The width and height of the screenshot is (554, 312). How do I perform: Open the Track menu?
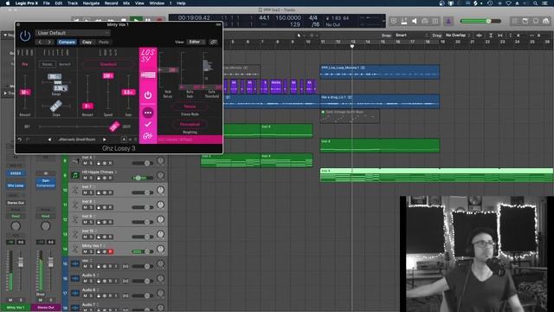coord(73,3)
